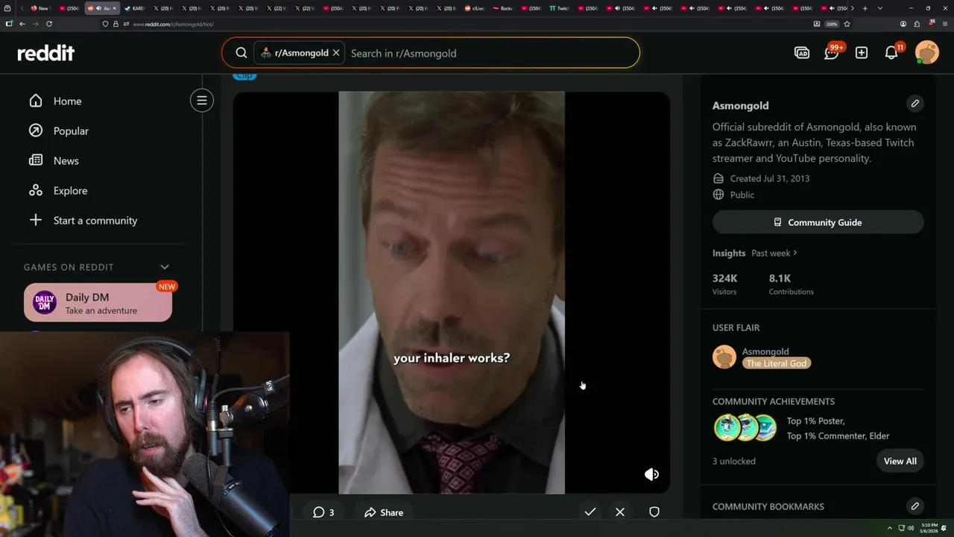
Task: Click the browser back arrow
Action: (x=22, y=24)
